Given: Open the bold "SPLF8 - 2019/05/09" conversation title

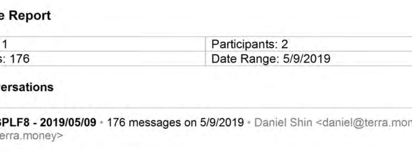Looking at the screenshot, I should click(48, 122).
